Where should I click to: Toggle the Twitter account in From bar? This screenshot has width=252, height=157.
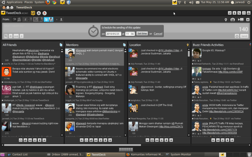[x=48, y=19]
